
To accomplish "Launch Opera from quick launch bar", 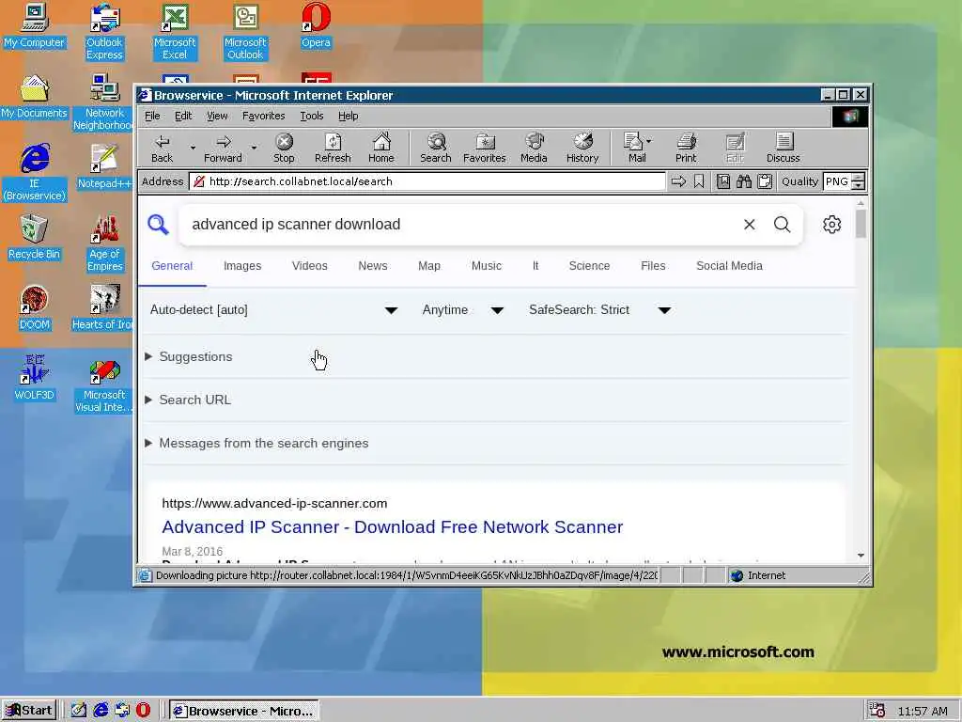I will 143,711.
